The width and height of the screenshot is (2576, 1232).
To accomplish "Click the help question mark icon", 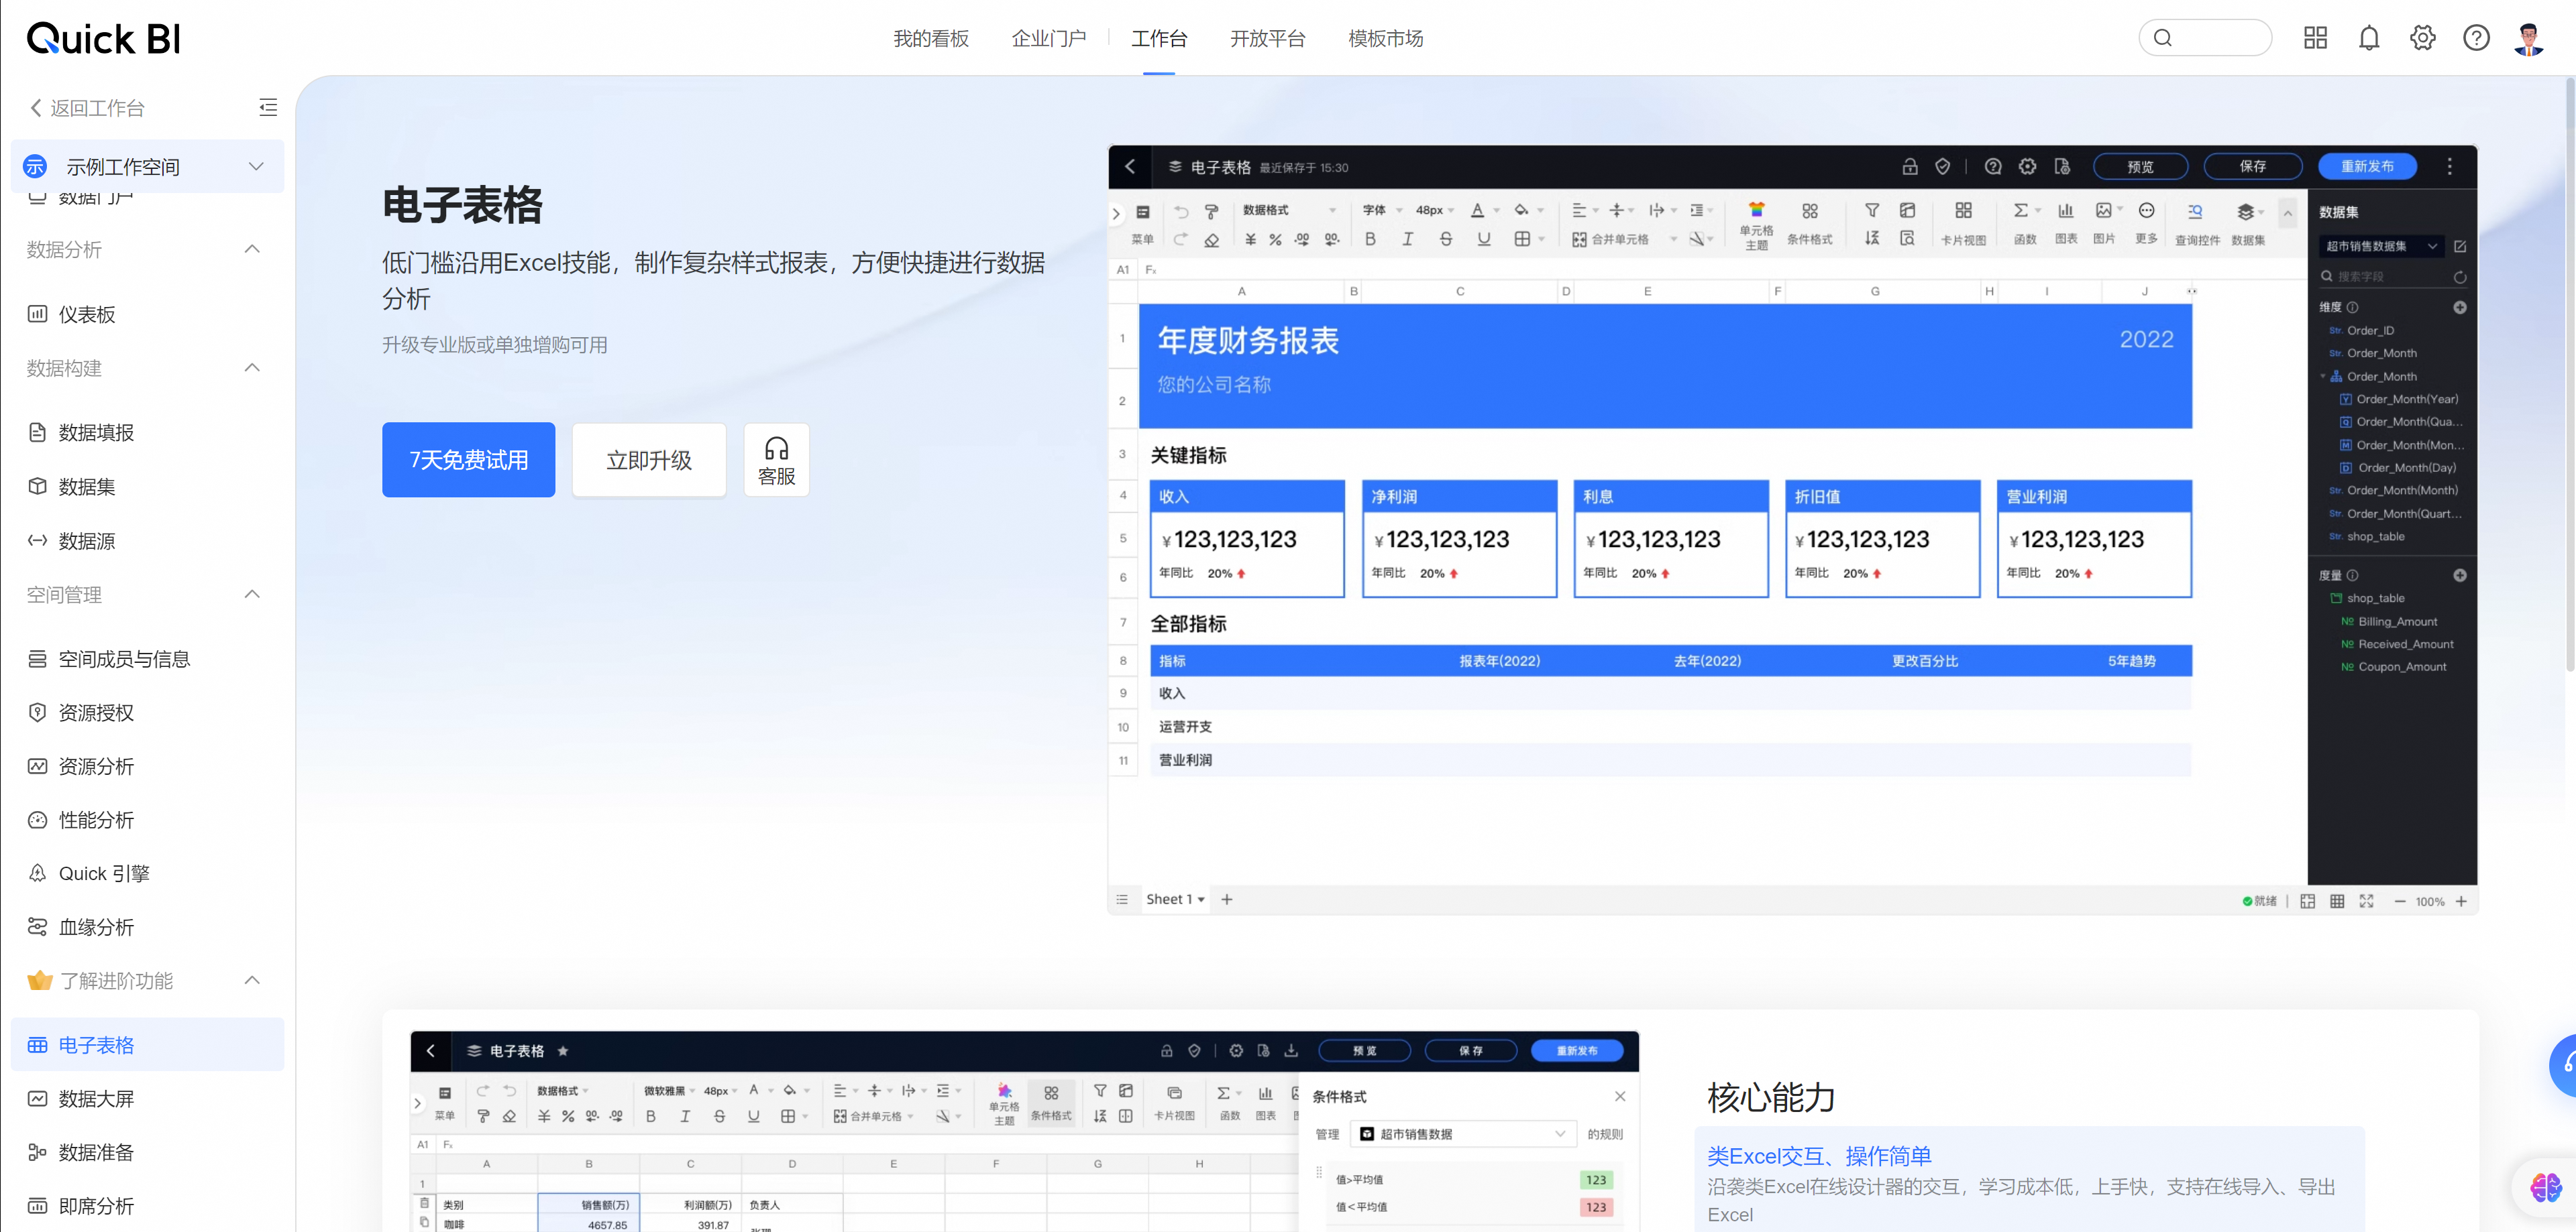I will click(x=2476, y=38).
